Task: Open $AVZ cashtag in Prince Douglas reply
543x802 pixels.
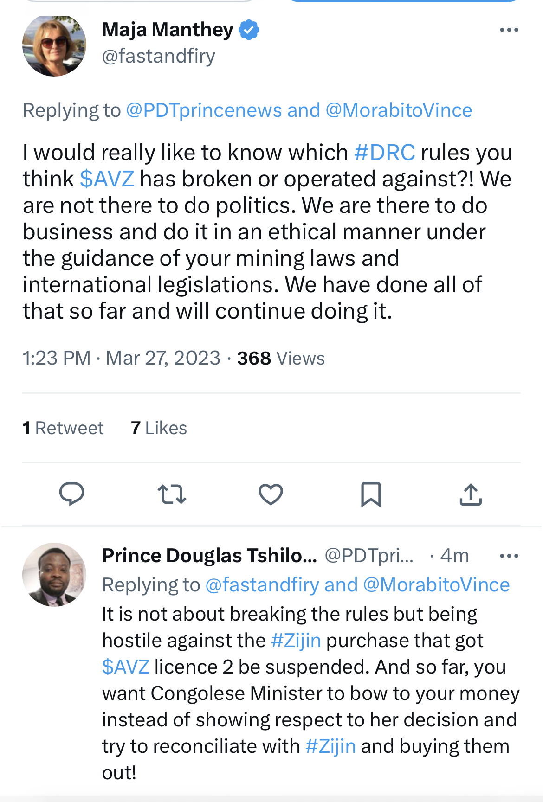Action: 125,667
